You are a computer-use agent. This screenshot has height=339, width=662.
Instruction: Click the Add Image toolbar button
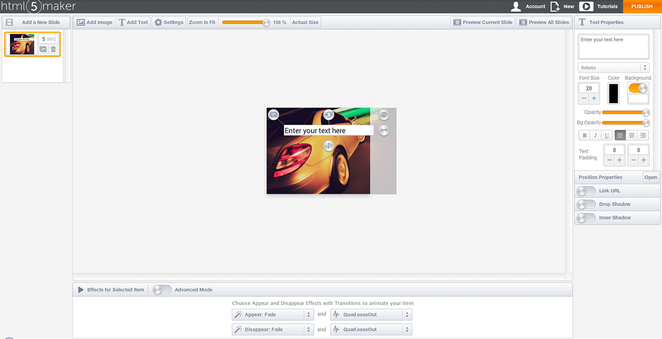pyautogui.click(x=94, y=22)
